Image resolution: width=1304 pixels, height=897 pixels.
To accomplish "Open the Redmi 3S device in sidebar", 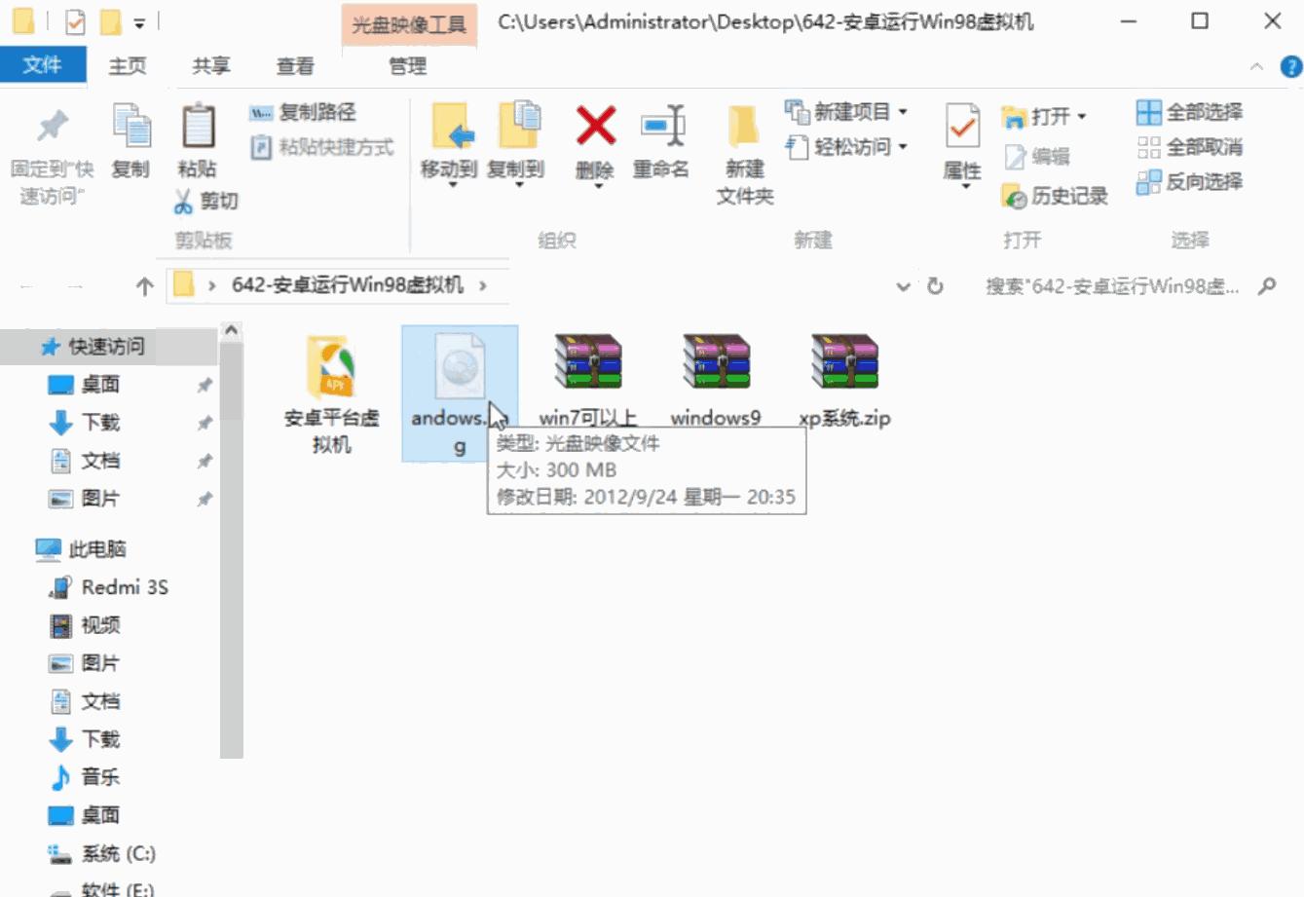I will [x=124, y=586].
